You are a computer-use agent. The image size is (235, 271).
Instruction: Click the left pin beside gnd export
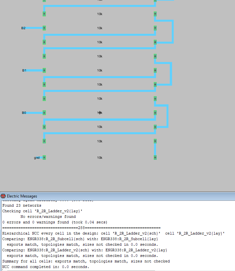click(x=44, y=158)
